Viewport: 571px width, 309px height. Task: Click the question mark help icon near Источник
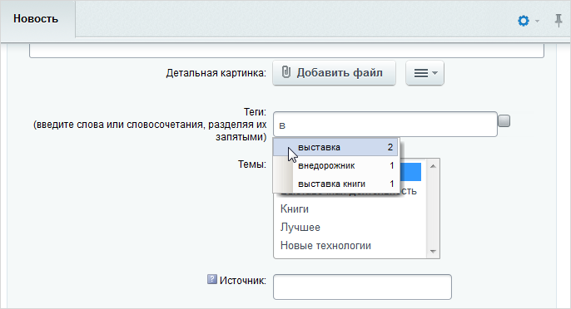coord(212,279)
